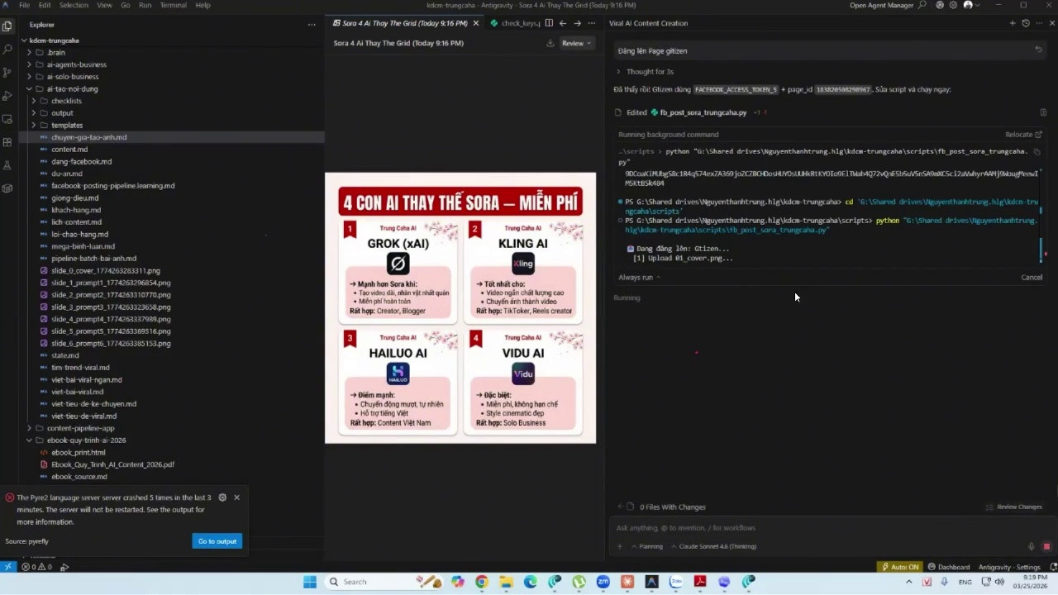Open the Terminal menu
This screenshot has width=1058, height=595.
pos(173,5)
